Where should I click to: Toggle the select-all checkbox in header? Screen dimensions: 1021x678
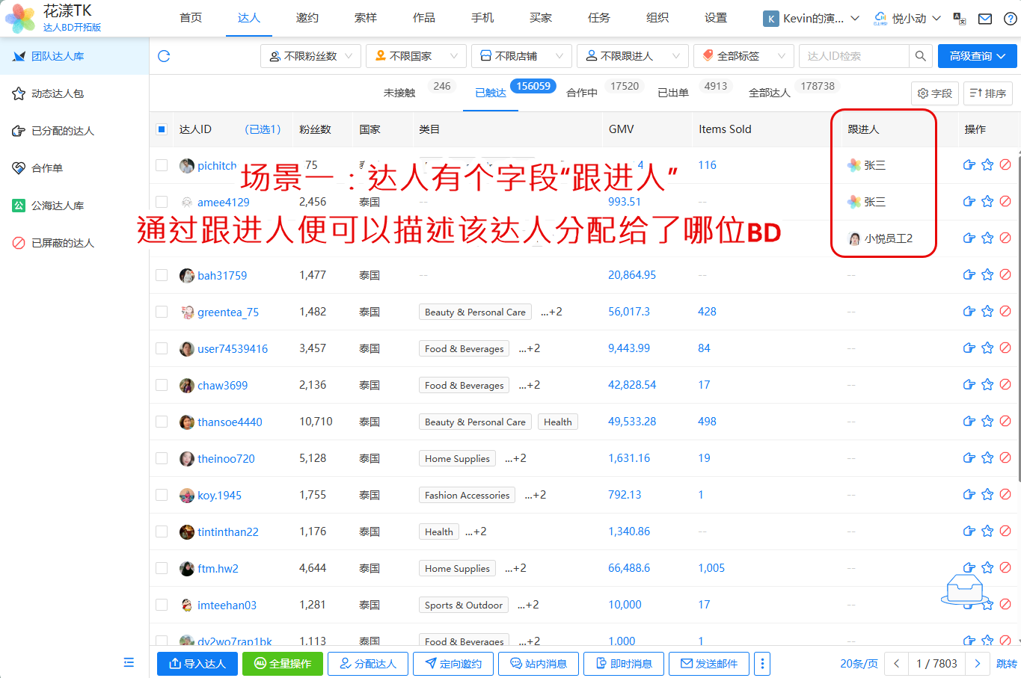162,129
